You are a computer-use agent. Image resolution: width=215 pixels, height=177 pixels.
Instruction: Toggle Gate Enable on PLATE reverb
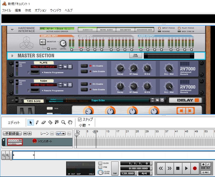(x=84, y=71)
